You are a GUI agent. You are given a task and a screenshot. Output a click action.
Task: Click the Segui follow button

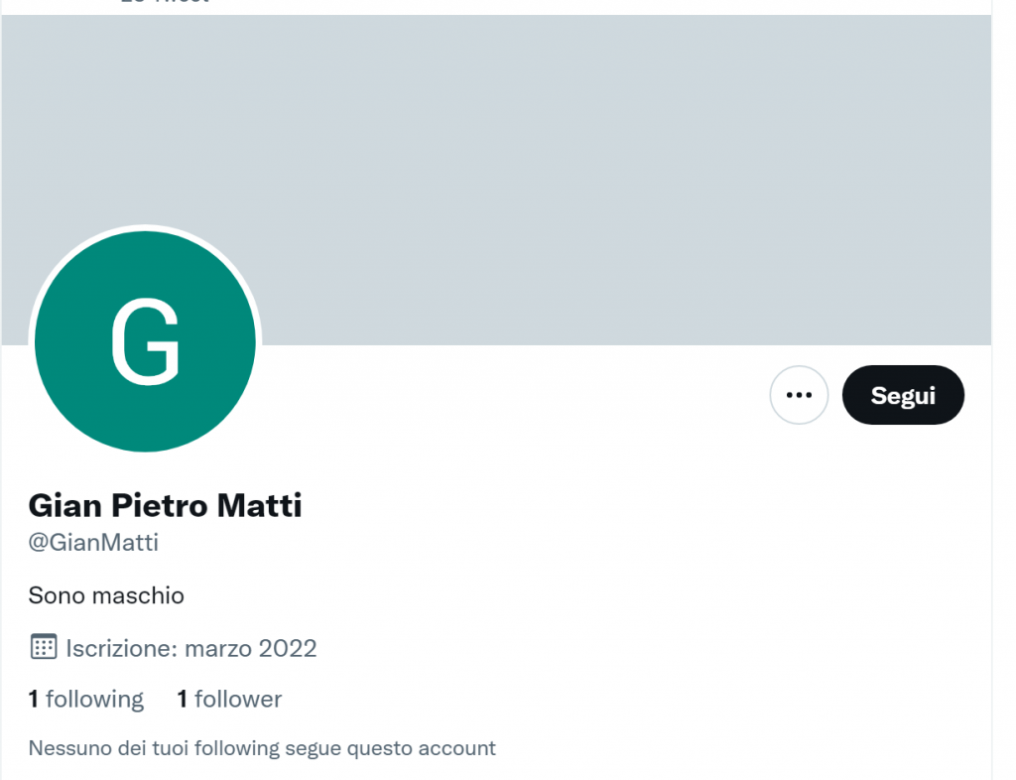[x=903, y=395]
